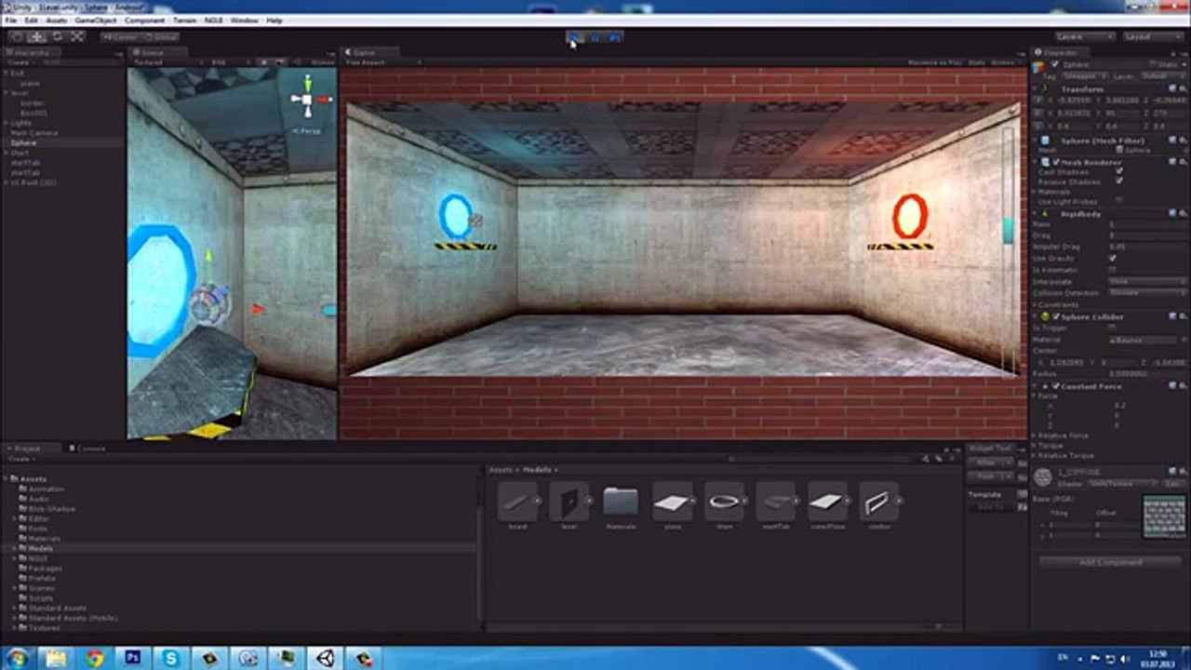Toggle the Sphere Collider enabled checkbox
This screenshot has width=1191, height=670.
pos(1055,317)
